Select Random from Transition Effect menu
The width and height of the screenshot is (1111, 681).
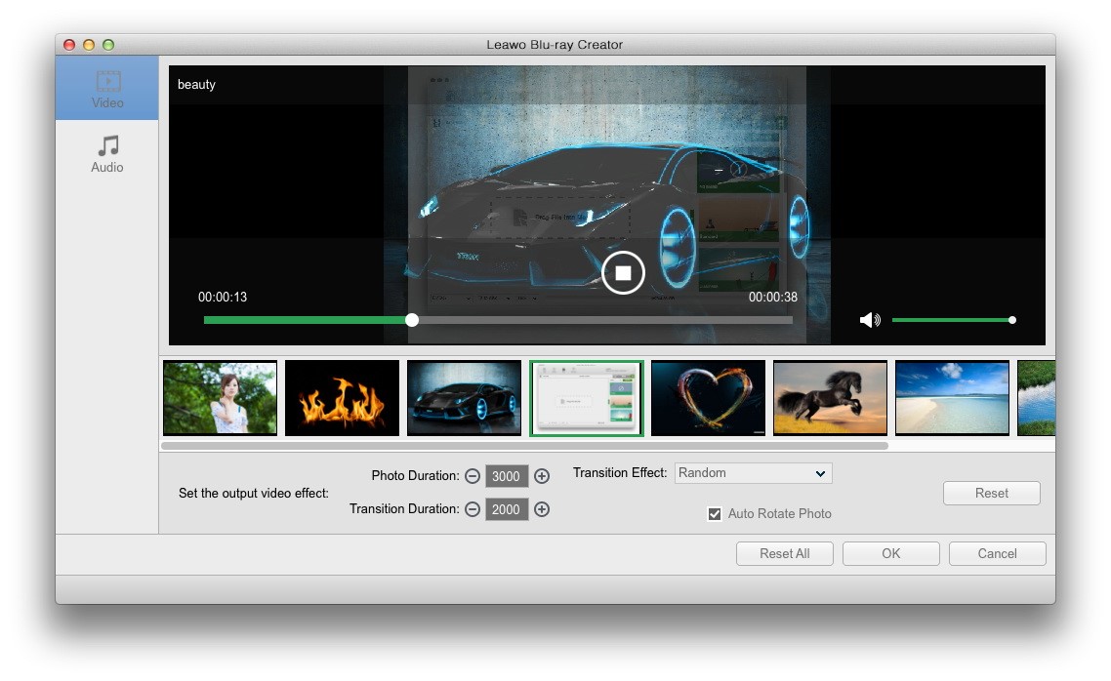click(x=752, y=472)
